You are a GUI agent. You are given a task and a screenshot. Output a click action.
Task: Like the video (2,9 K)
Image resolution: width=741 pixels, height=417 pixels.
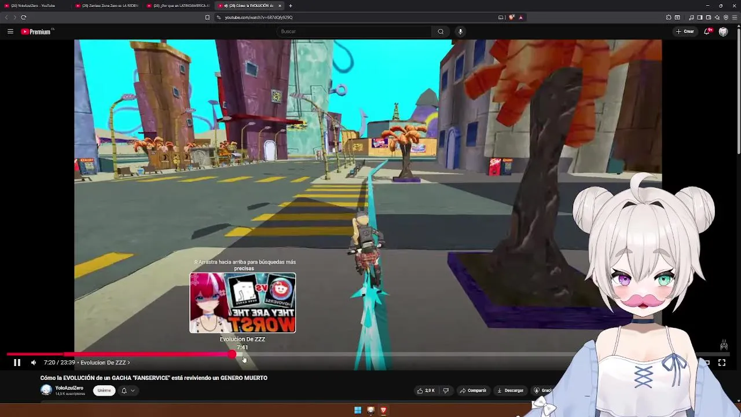pyautogui.click(x=425, y=390)
